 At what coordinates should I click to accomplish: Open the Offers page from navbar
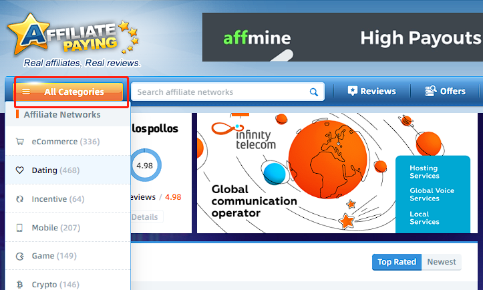[x=446, y=92]
